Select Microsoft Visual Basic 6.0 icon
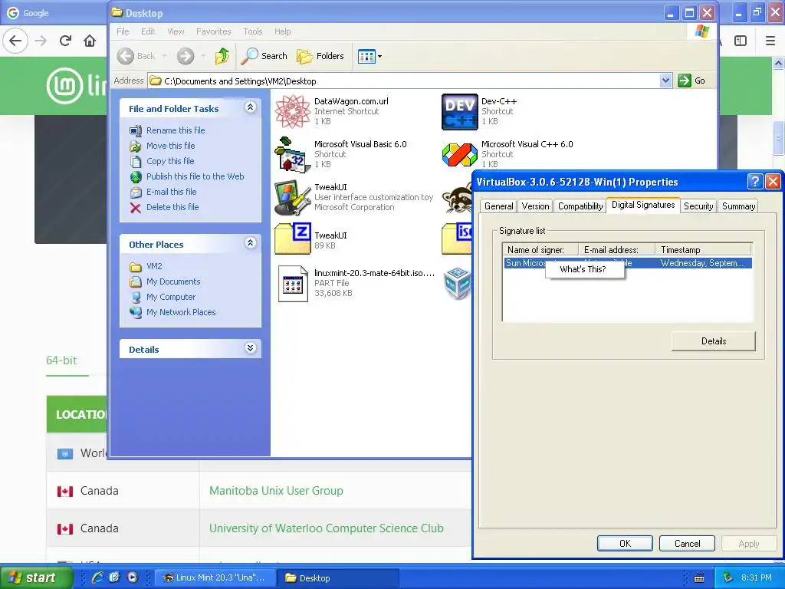 (293, 155)
